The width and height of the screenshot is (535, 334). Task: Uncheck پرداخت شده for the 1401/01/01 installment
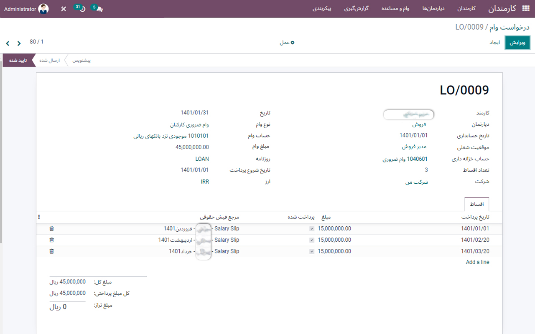pos(311,228)
